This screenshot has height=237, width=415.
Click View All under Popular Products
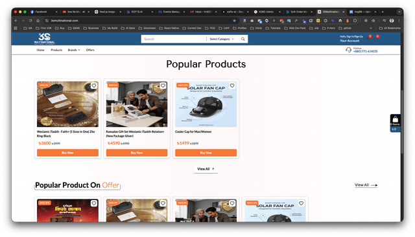[x=206, y=169]
